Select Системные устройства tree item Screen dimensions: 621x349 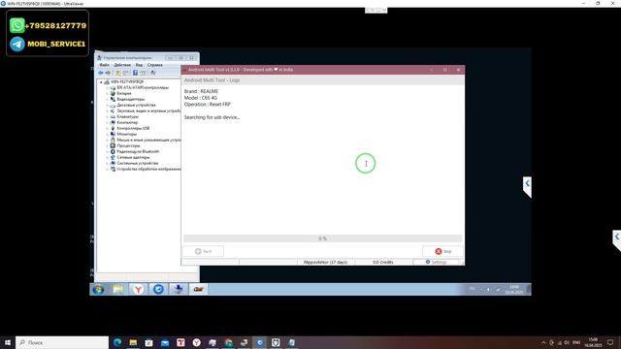(138, 163)
